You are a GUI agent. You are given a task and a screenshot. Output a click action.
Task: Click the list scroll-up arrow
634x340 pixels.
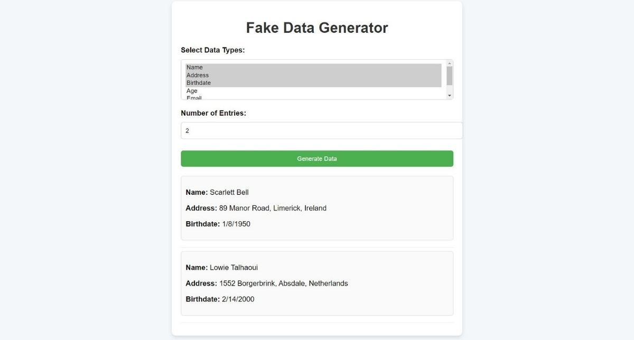(450, 63)
